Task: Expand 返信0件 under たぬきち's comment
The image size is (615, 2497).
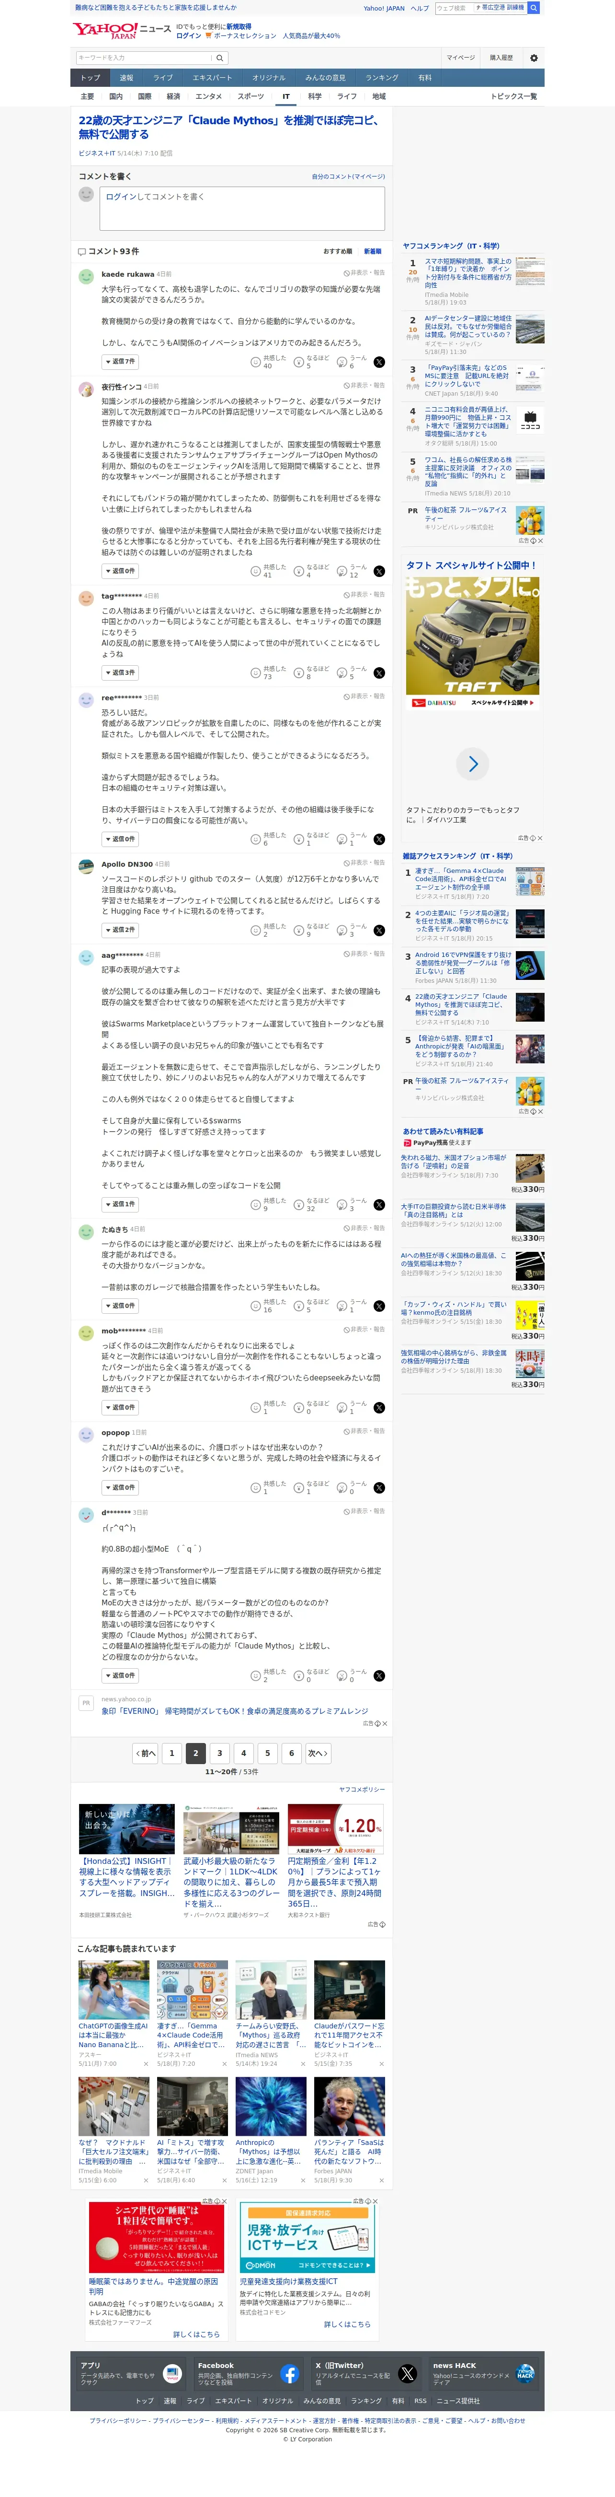Action: 120,1306
